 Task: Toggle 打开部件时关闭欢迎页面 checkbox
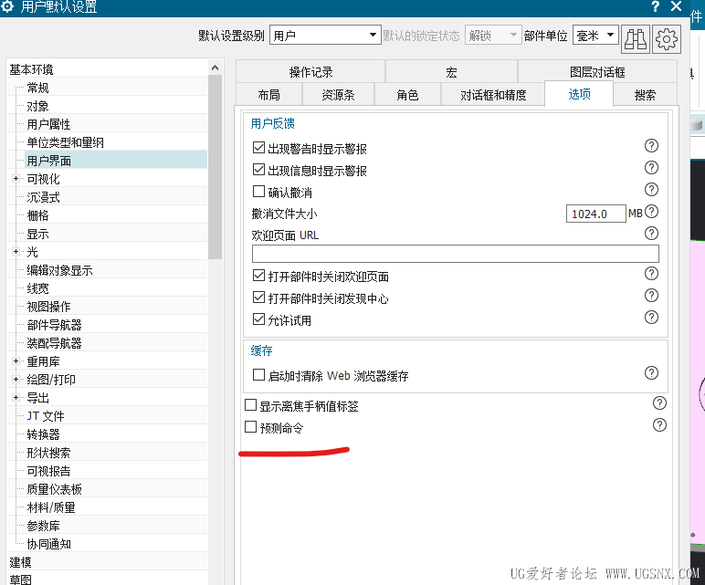pyautogui.click(x=258, y=276)
